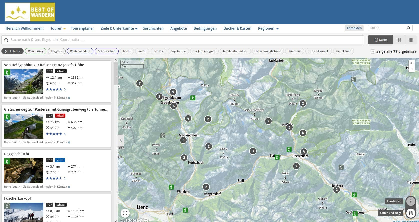Toggle the Top-Touren filter chip

178,51
